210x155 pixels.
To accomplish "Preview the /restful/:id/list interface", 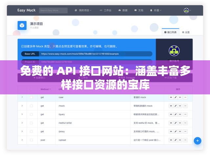I will tap(171, 123).
